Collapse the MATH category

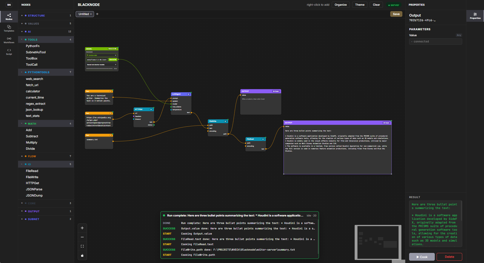(x=46, y=124)
